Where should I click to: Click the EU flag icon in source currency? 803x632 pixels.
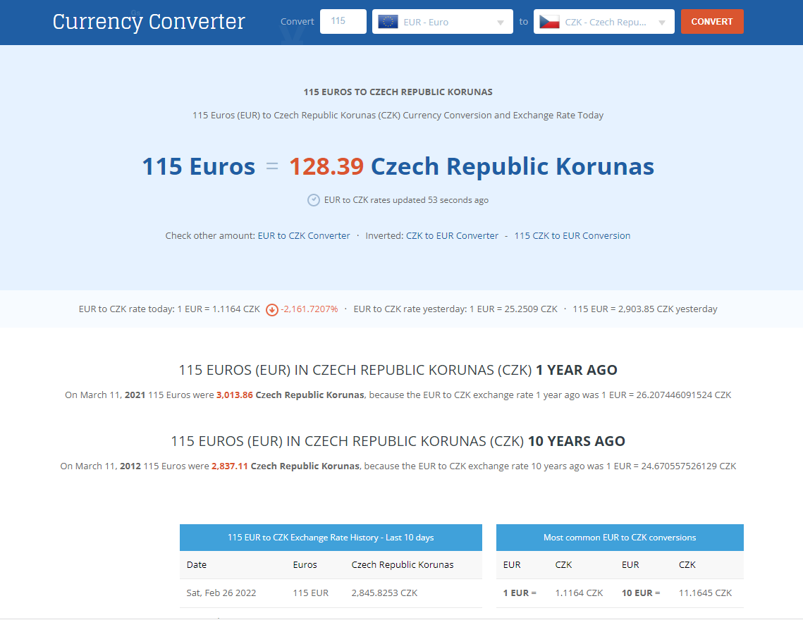tap(388, 22)
